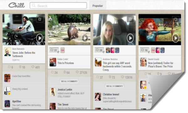Screen dimensions: 188x113
Task: Click the Chill logo
Action: tap(17, 5)
